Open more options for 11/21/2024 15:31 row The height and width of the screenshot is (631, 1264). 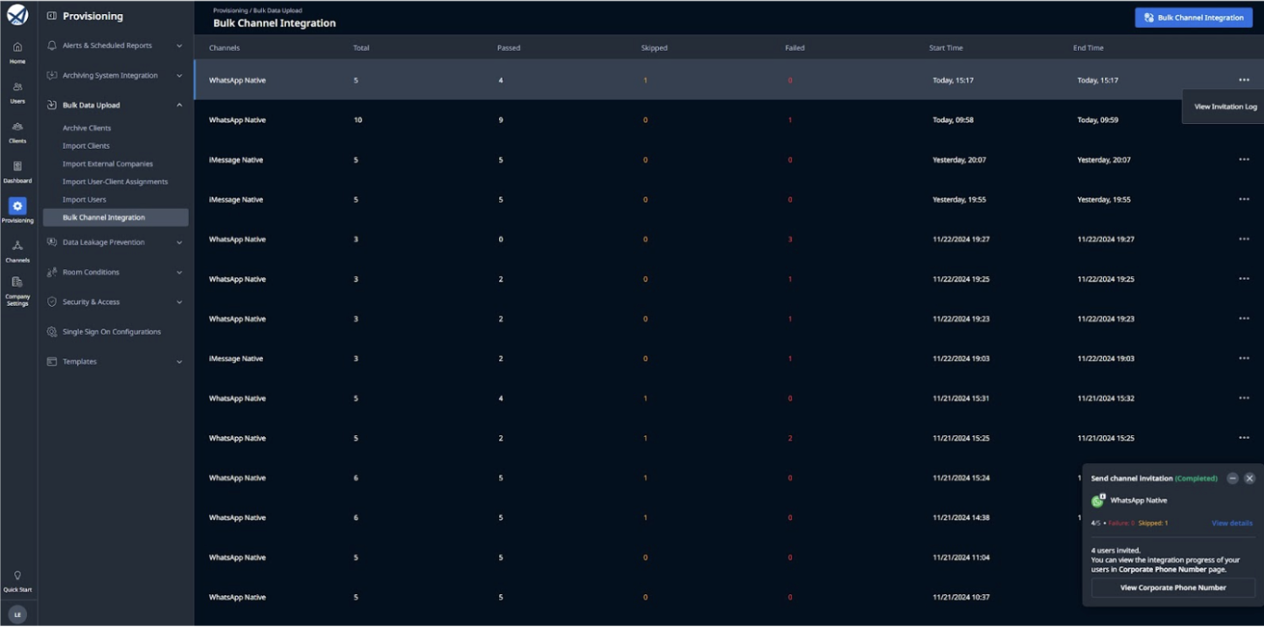[1244, 398]
